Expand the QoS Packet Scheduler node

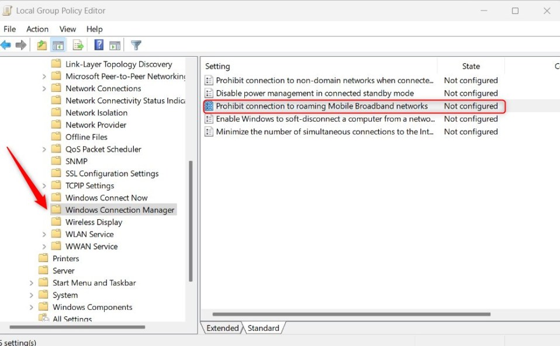[x=44, y=149]
